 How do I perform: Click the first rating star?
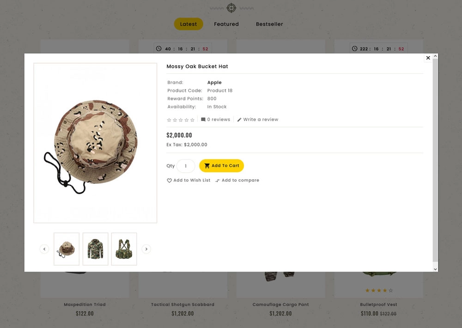click(x=169, y=120)
